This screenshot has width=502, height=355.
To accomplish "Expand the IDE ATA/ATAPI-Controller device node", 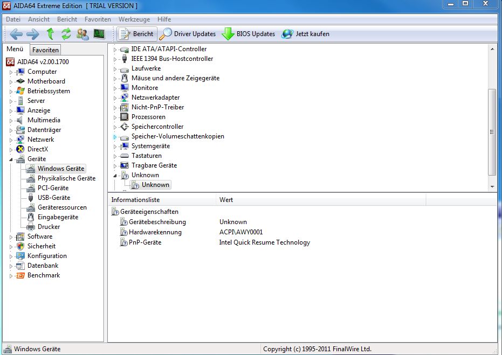I will pyautogui.click(x=115, y=50).
